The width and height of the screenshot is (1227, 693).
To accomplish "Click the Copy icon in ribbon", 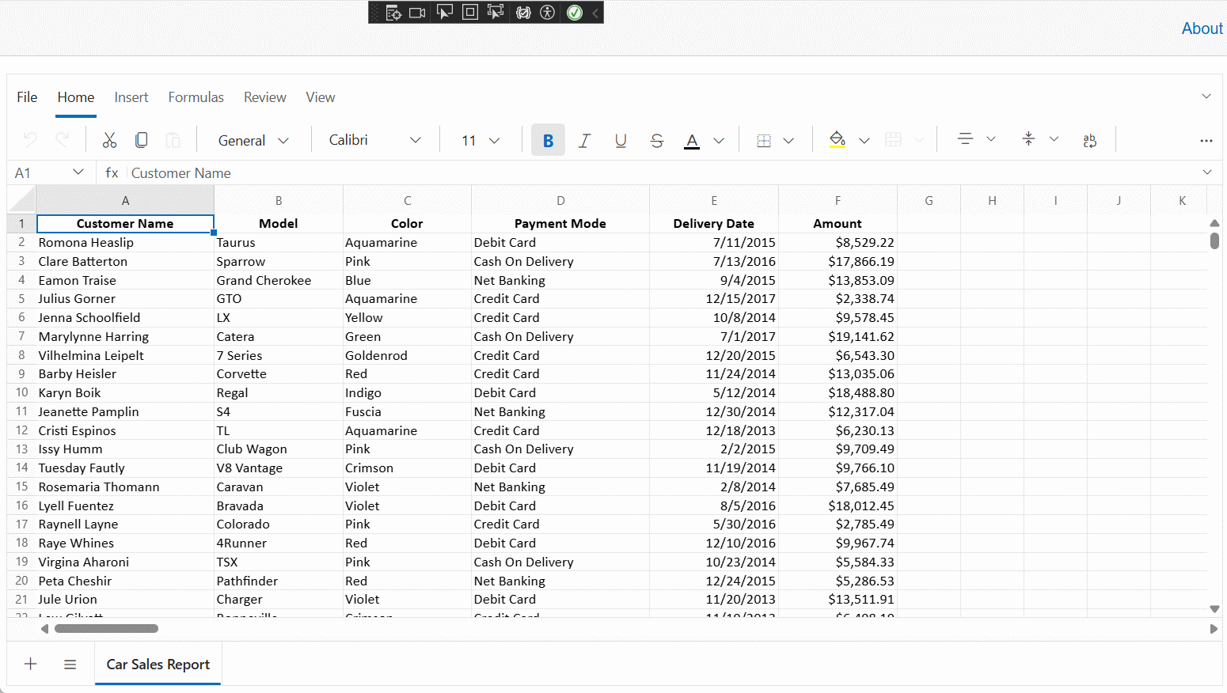I will (141, 140).
